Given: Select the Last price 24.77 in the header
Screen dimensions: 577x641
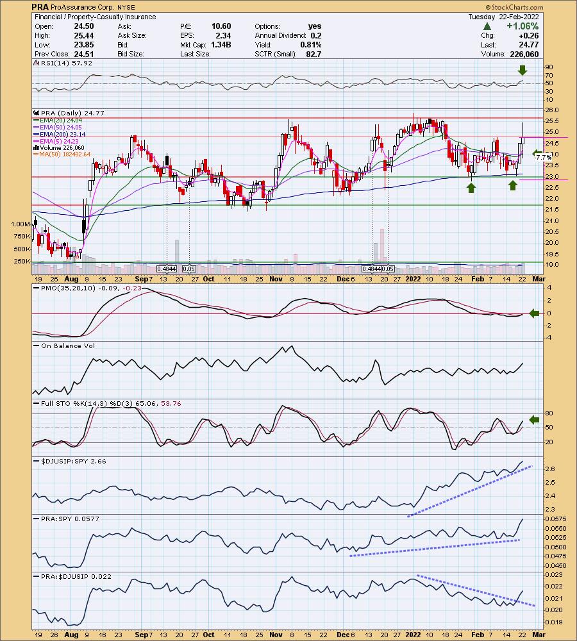Looking at the screenshot, I should point(529,45).
